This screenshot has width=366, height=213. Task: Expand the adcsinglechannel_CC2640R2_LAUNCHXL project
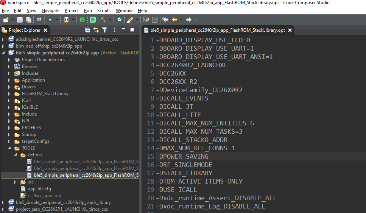3,39
